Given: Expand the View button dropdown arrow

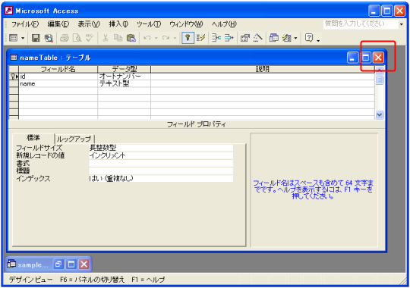Looking at the screenshot, I should (x=23, y=39).
